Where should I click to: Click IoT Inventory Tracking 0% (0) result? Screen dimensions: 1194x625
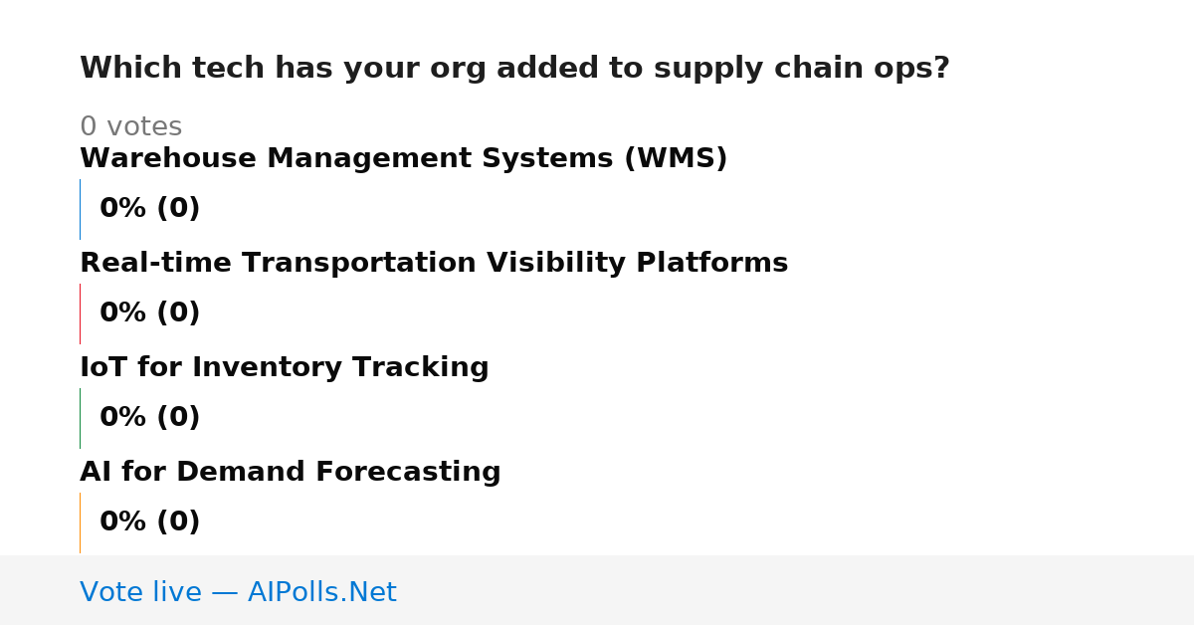click(x=150, y=418)
